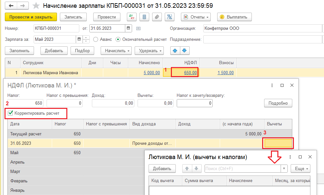Viewport: 324px width, 195px height.
Task: Click the Поиск (Ctrl+F) search field
Action: pos(242,168)
